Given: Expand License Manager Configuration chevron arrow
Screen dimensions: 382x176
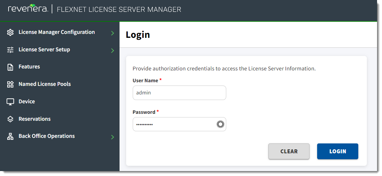Looking at the screenshot, I should (113, 33).
